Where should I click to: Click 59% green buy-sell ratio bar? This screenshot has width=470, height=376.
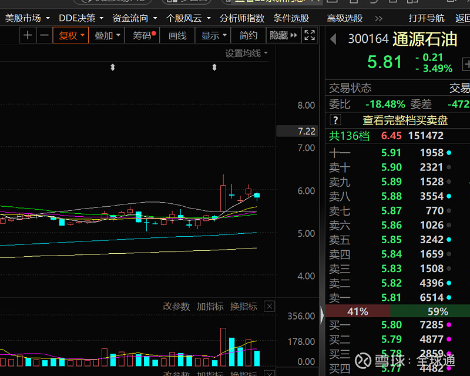click(x=430, y=311)
